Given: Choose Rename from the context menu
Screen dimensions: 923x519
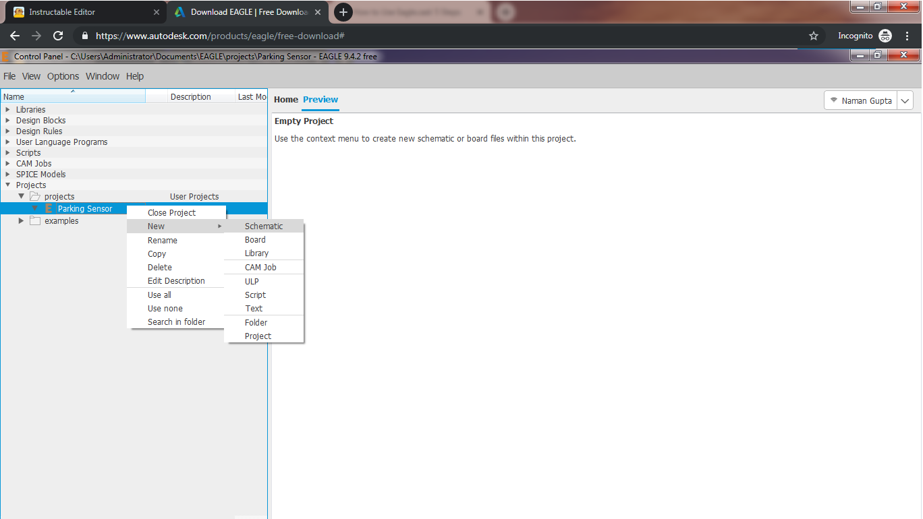Looking at the screenshot, I should pos(176,241).
